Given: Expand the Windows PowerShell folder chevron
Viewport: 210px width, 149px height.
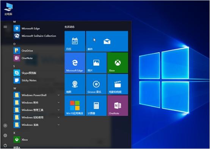Looking at the screenshot, I should tap(59, 95).
